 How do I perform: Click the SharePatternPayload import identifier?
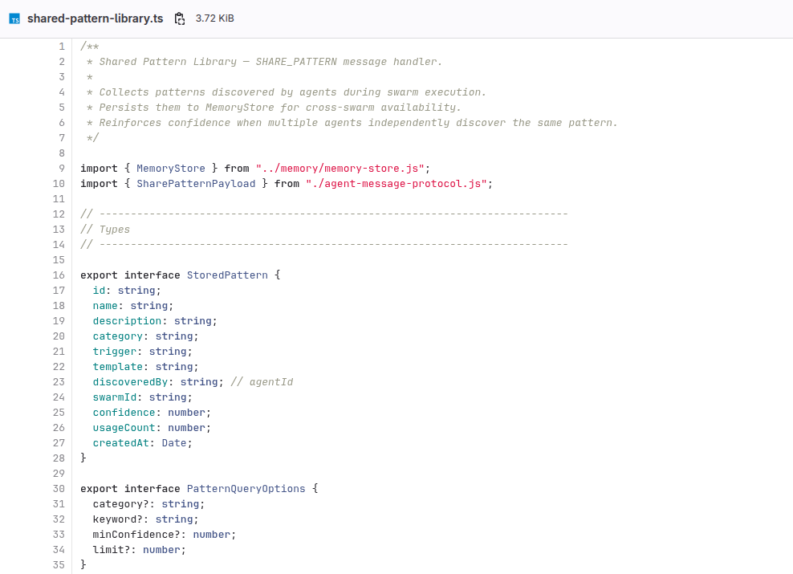pyautogui.click(x=196, y=184)
